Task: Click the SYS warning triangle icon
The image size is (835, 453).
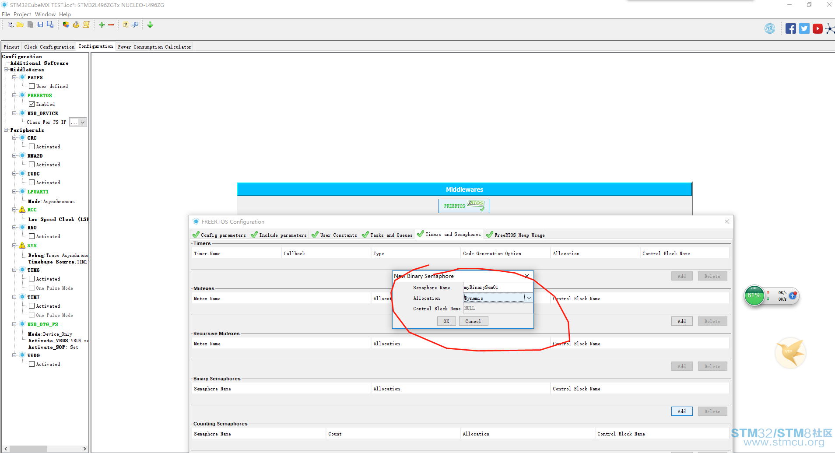Action: pos(22,246)
